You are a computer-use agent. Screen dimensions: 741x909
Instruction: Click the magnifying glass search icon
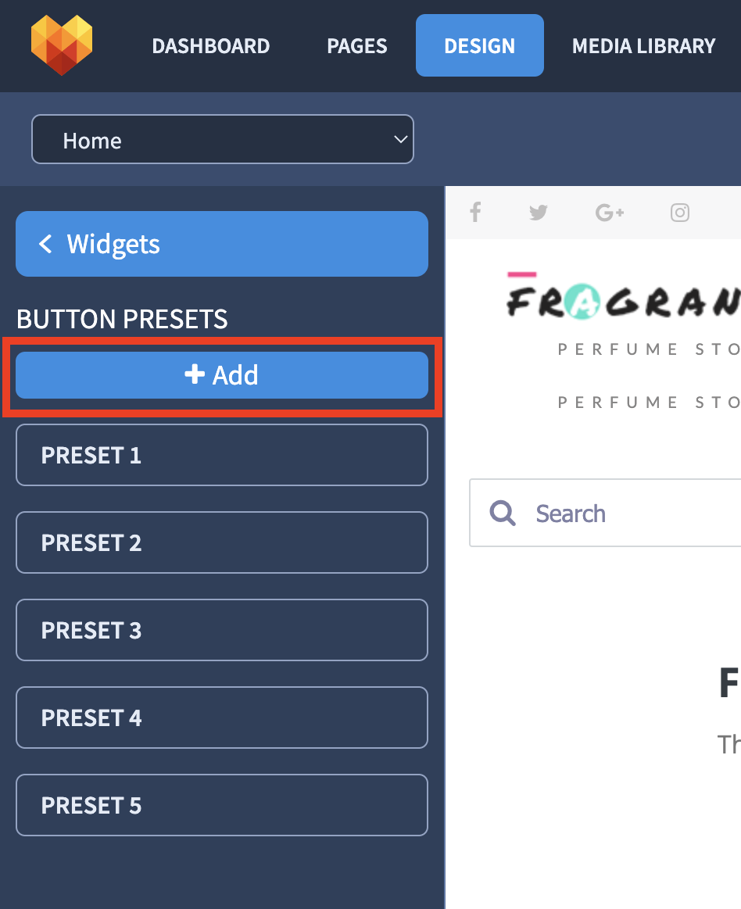pos(502,513)
